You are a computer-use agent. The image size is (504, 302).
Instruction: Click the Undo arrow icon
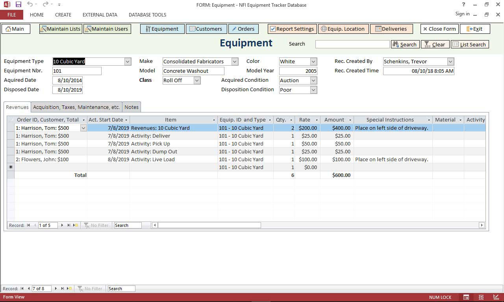[30, 5]
